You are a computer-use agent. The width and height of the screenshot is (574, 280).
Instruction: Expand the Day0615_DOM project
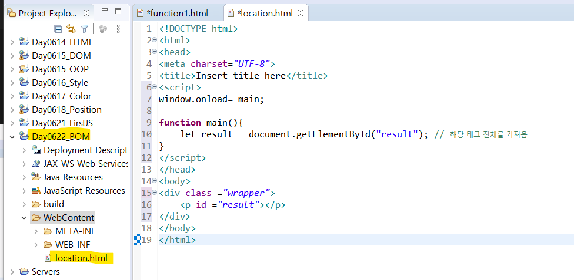pyautogui.click(x=12, y=56)
